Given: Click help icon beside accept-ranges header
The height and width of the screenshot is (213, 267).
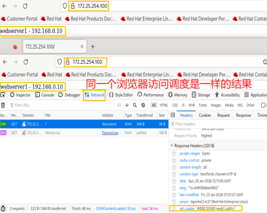Looking at the screenshot, I should tap(174, 153).
